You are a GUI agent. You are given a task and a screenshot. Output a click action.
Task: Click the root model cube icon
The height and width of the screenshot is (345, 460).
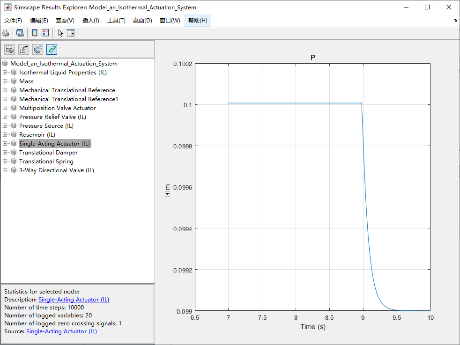pyautogui.click(x=5, y=63)
